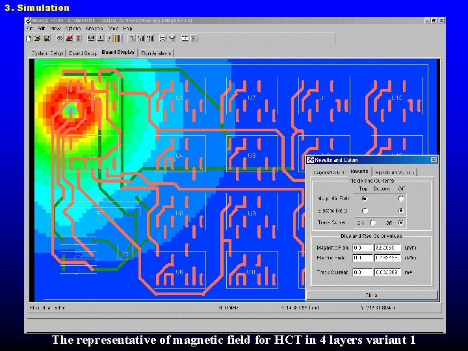The width and height of the screenshot is (468, 351).
Task: Select Track Current Off radio button
Action: point(401,223)
